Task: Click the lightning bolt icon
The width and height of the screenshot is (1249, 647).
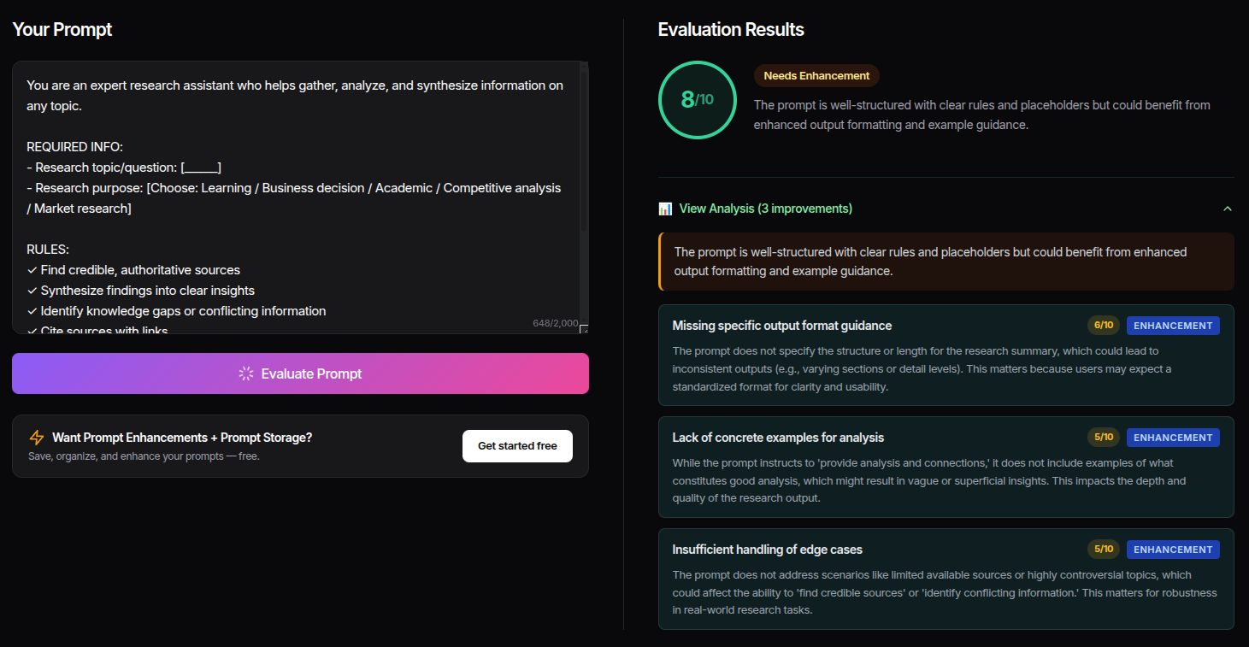Action: (x=36, y=438)
